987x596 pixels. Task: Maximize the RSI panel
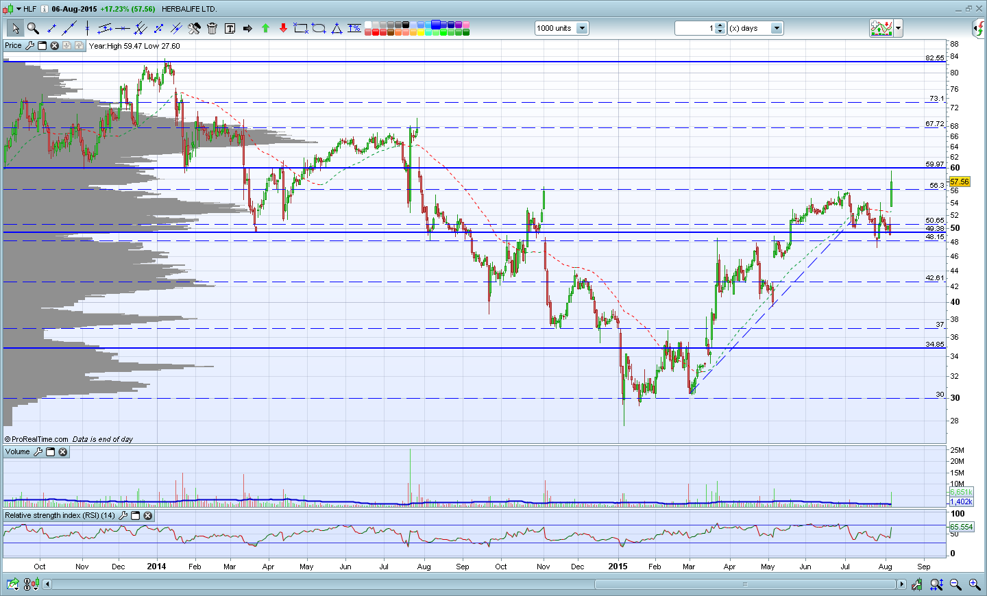click(135, 515)
